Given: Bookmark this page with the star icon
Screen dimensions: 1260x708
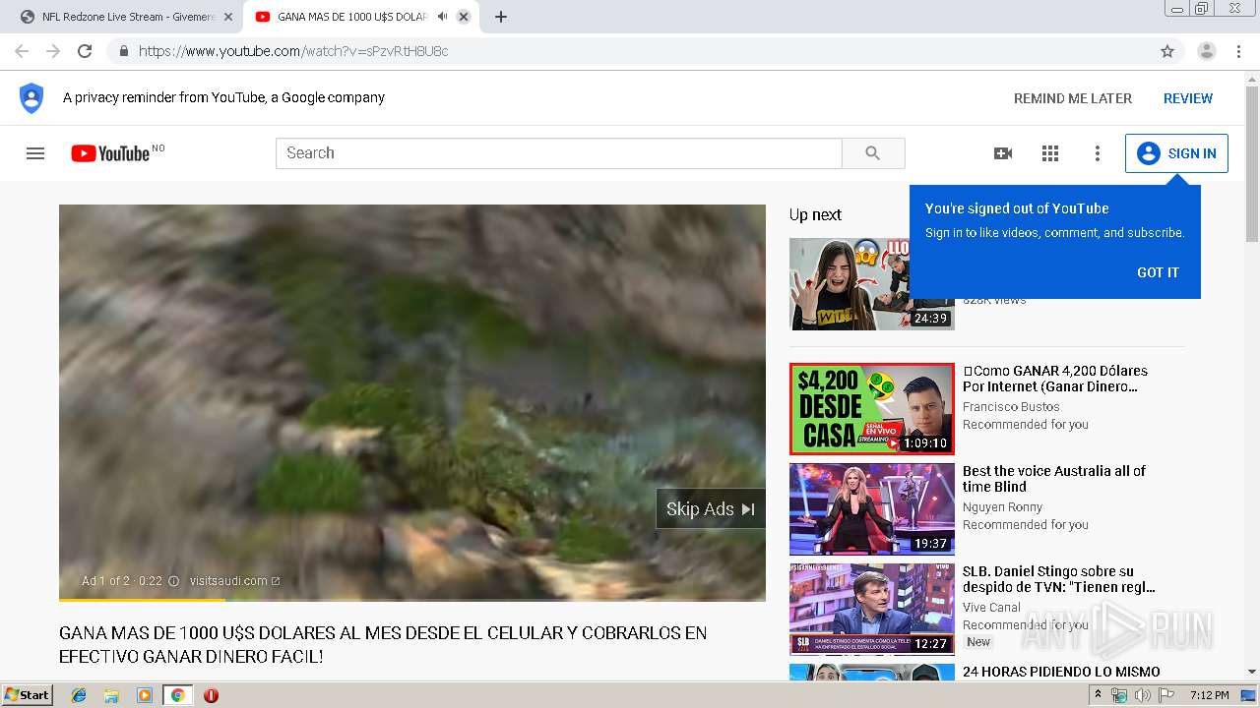Looking at the screenshot, I should click(1167, 51).
